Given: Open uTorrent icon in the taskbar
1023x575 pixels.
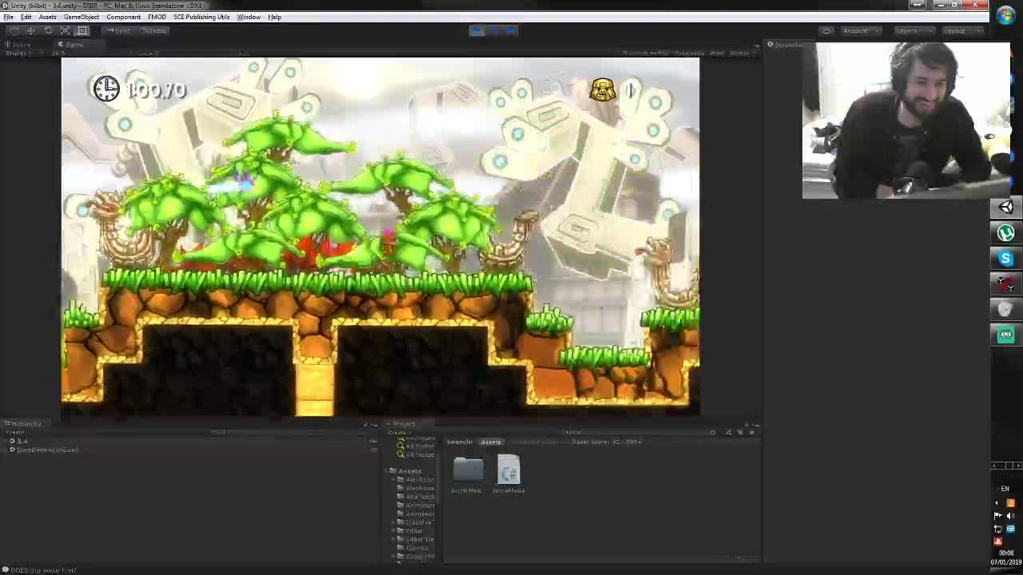Looking at the screenshot, I should coord(1005,233).
